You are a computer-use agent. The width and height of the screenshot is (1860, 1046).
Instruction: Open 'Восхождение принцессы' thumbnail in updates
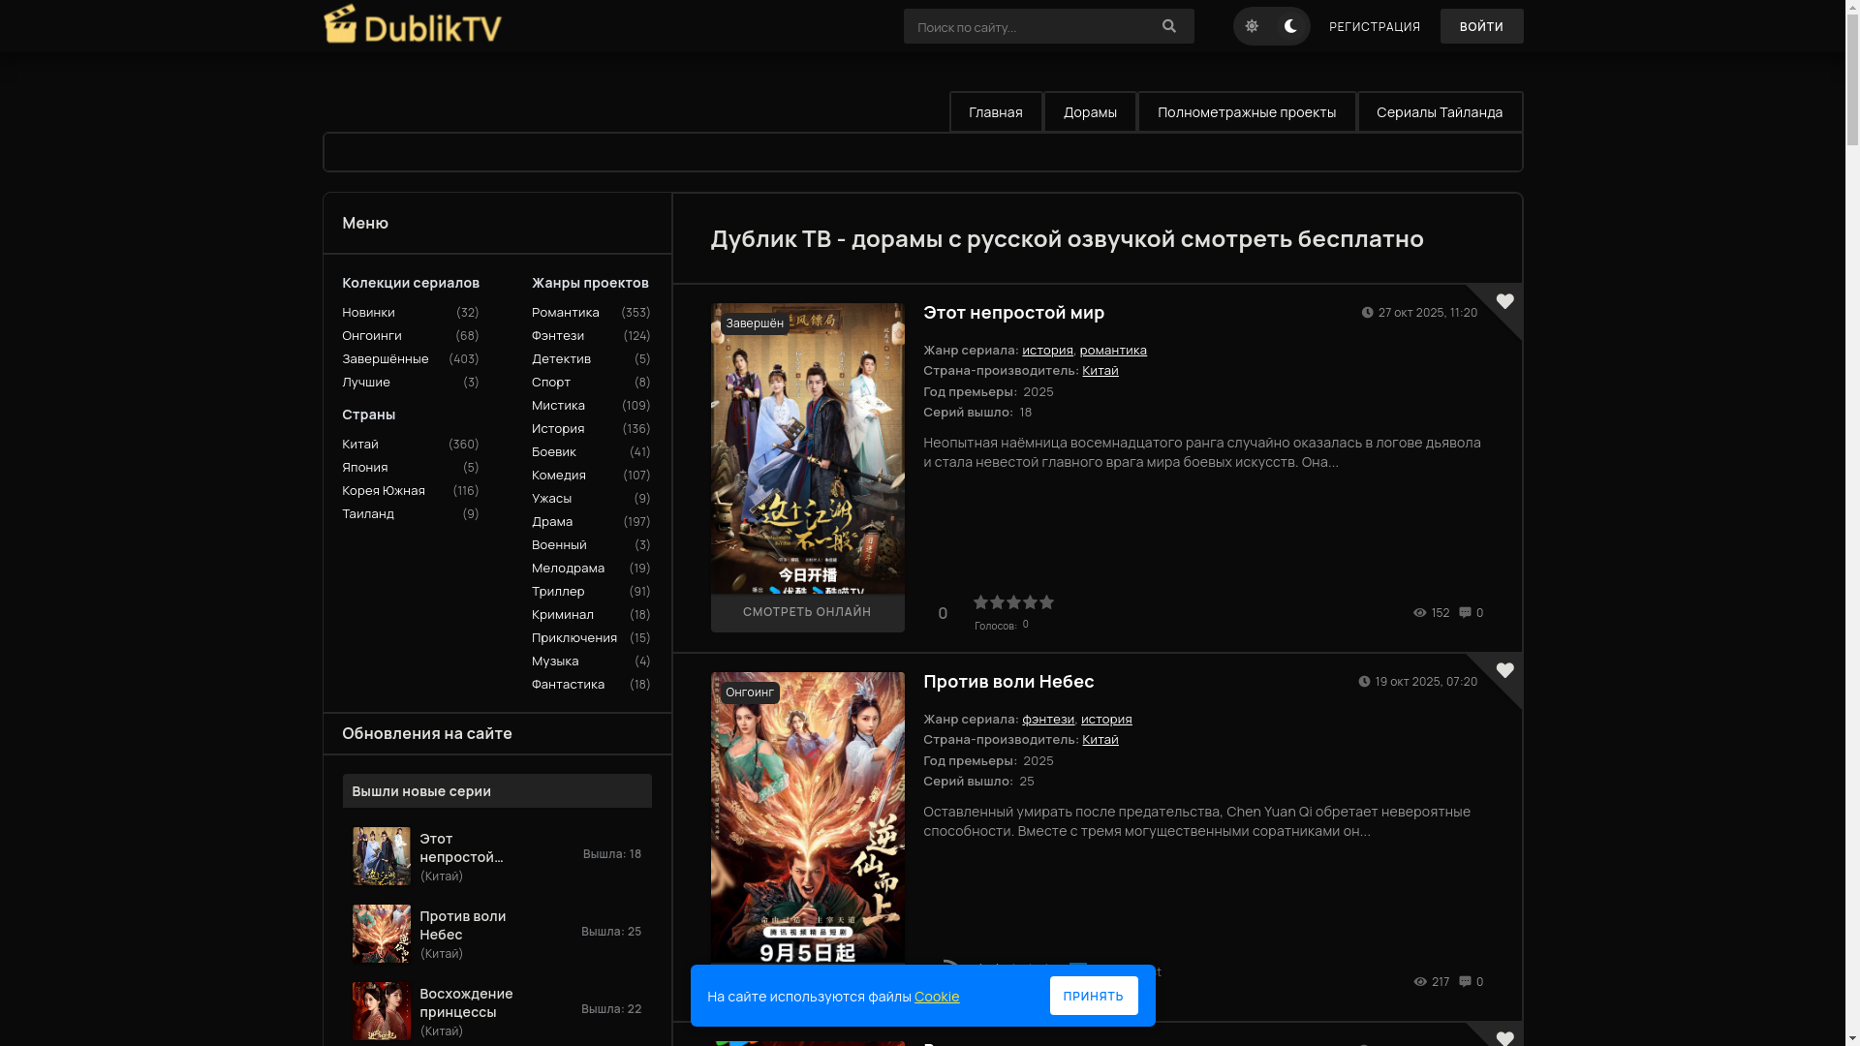pyautogui.click(x=381, y=1010)
